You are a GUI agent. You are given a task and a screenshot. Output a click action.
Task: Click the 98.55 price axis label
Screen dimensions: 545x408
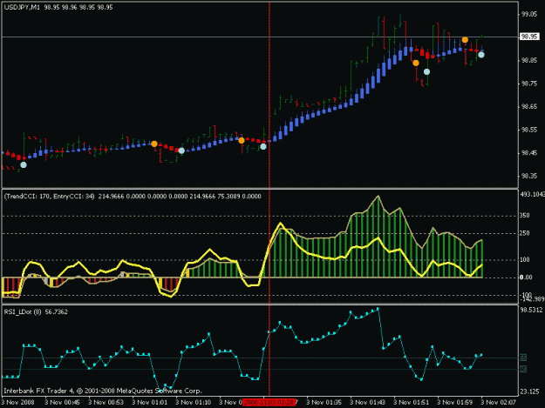(528, 130)
